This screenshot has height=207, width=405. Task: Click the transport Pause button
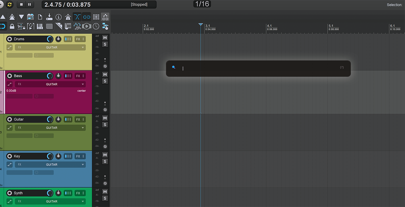click(x=30, y=4)
